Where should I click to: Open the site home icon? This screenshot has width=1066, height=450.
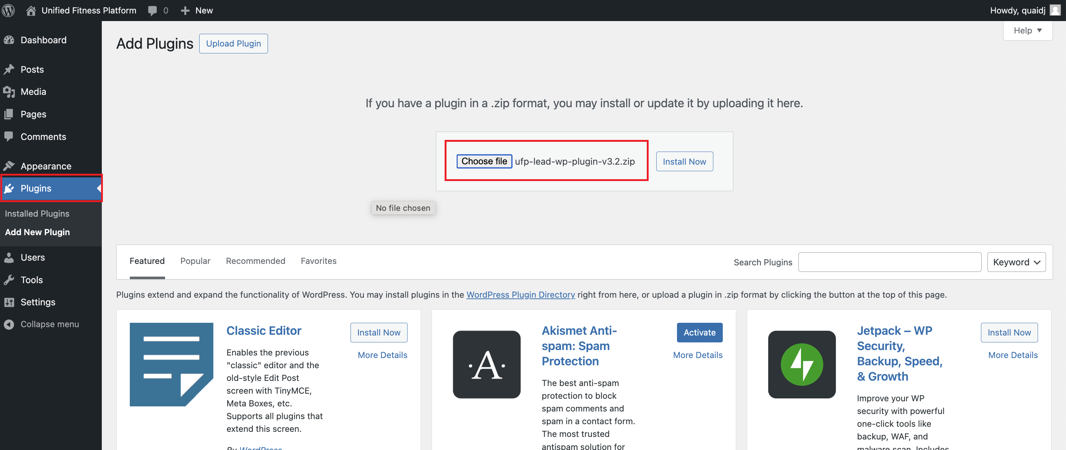click(31, 10)
